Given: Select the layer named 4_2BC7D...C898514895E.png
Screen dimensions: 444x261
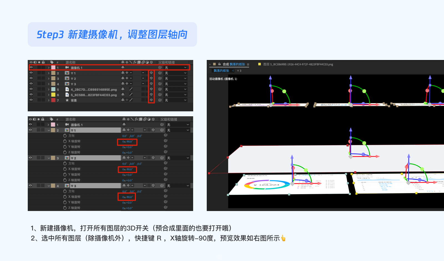Looking at the screenshot, I should click(94, 90).
